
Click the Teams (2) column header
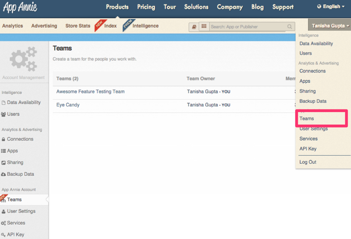click(x=67, y=78)
